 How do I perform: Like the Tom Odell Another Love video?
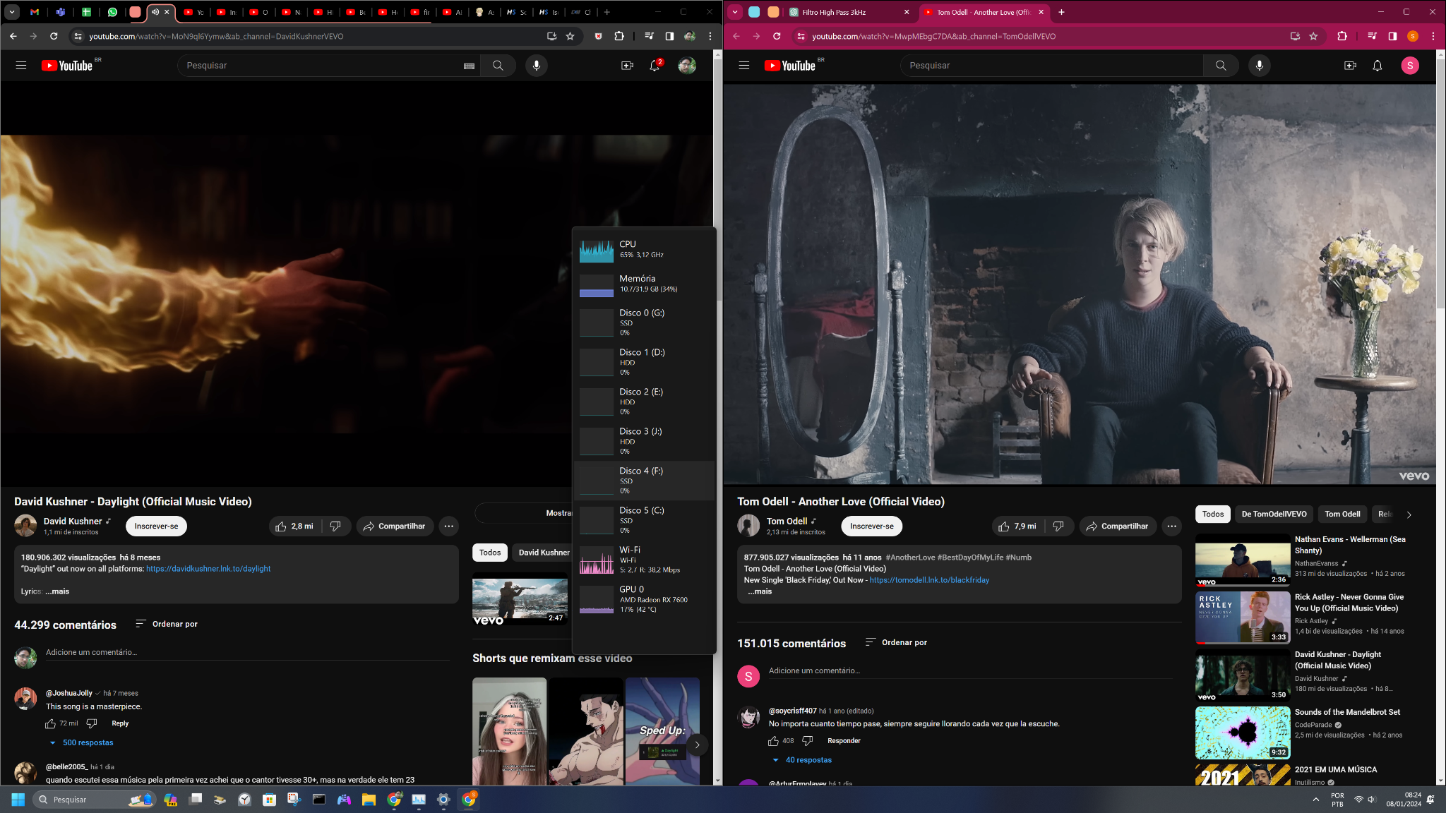tap(1018, 526)
